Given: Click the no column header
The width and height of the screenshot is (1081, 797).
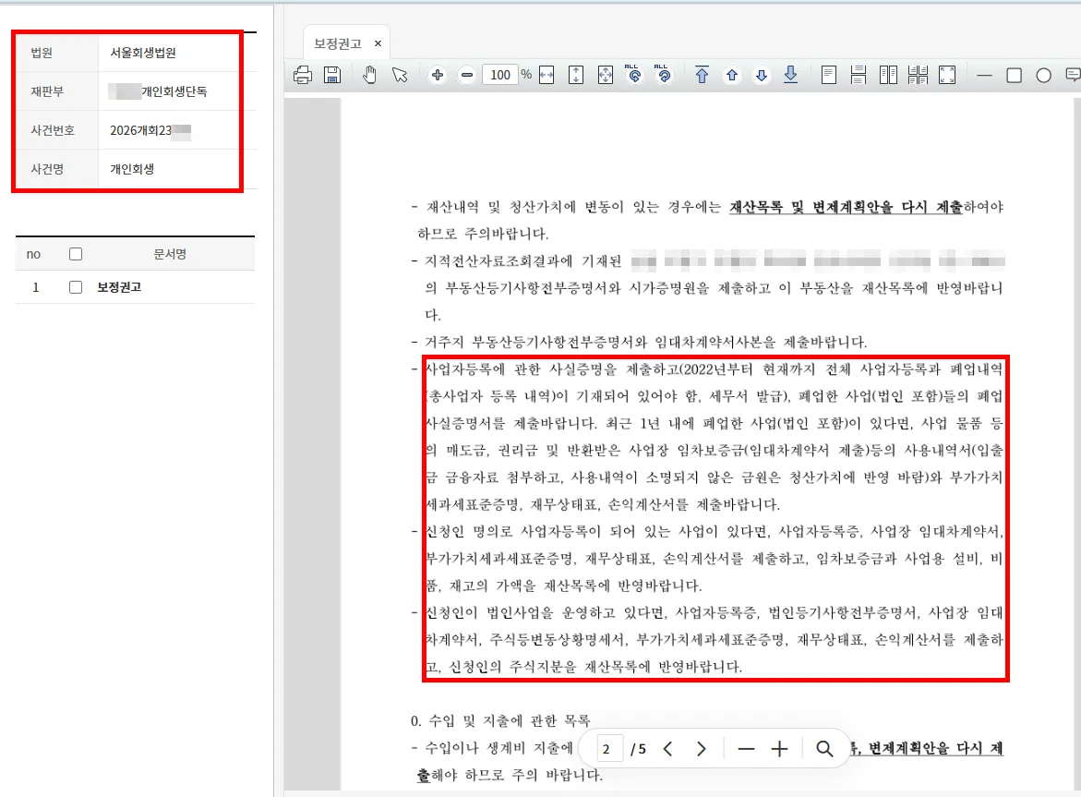Looking at the screenshot, I should 33,254.
